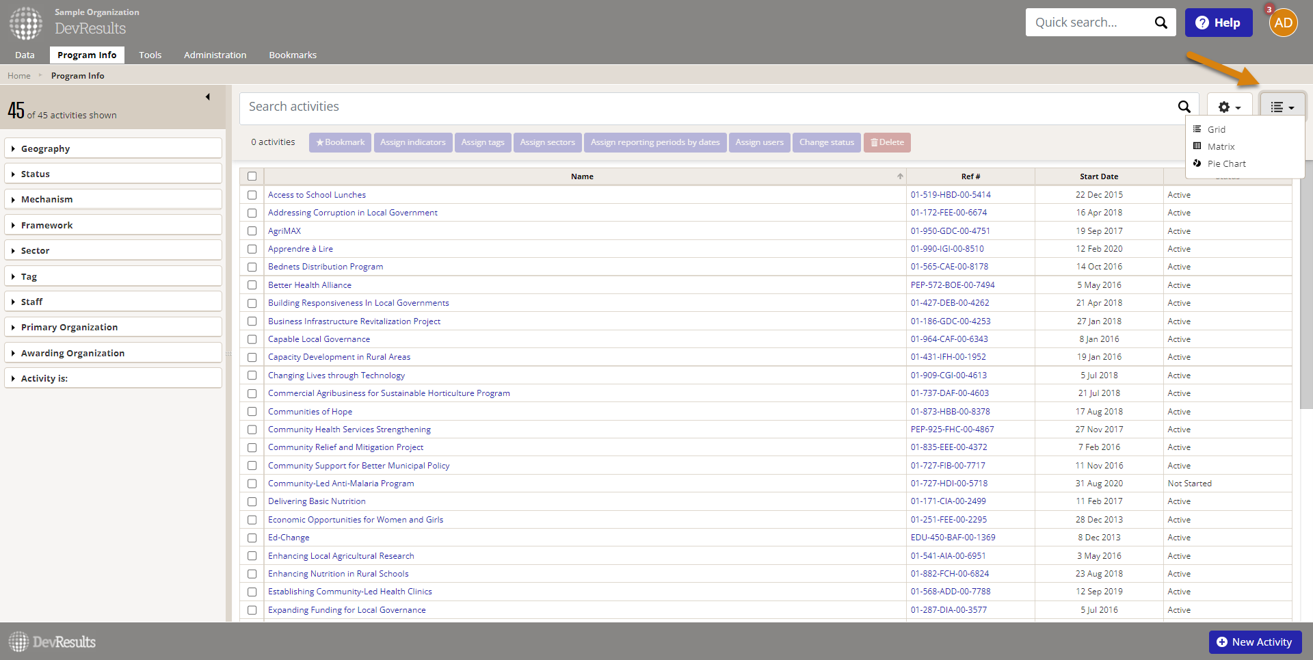Open Enhancing Nutrition in Rural Schools activity
This screenshot has height=660, width=1313.
(339, 574)
